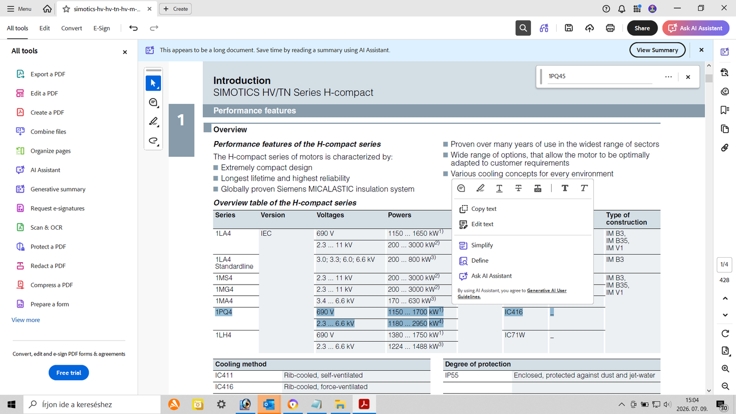Open the attachments paperclip panel
This screenshot has width=736, height=414.
pyautogui.click(x=725, y=148)
